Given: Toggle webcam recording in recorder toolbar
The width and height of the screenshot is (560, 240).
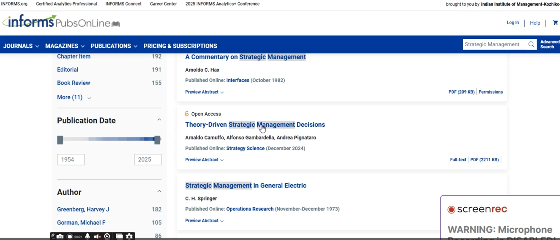Looking at the screenshot, I should (x=107, y=236).
